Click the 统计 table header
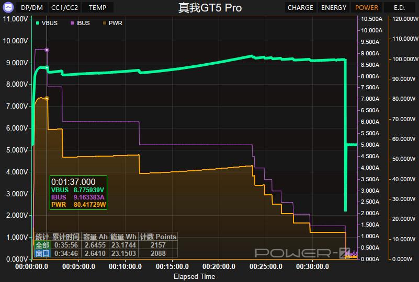419x282 pixels. [42, 237]
